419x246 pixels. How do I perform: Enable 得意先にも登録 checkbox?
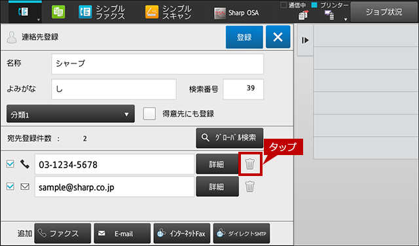(149, 114)
